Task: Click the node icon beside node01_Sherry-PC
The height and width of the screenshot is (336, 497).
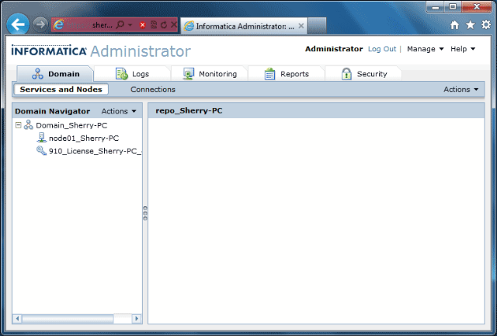Action: tap(41, 138)
